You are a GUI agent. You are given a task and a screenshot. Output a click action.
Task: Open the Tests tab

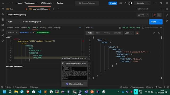[x=50, y=28]
